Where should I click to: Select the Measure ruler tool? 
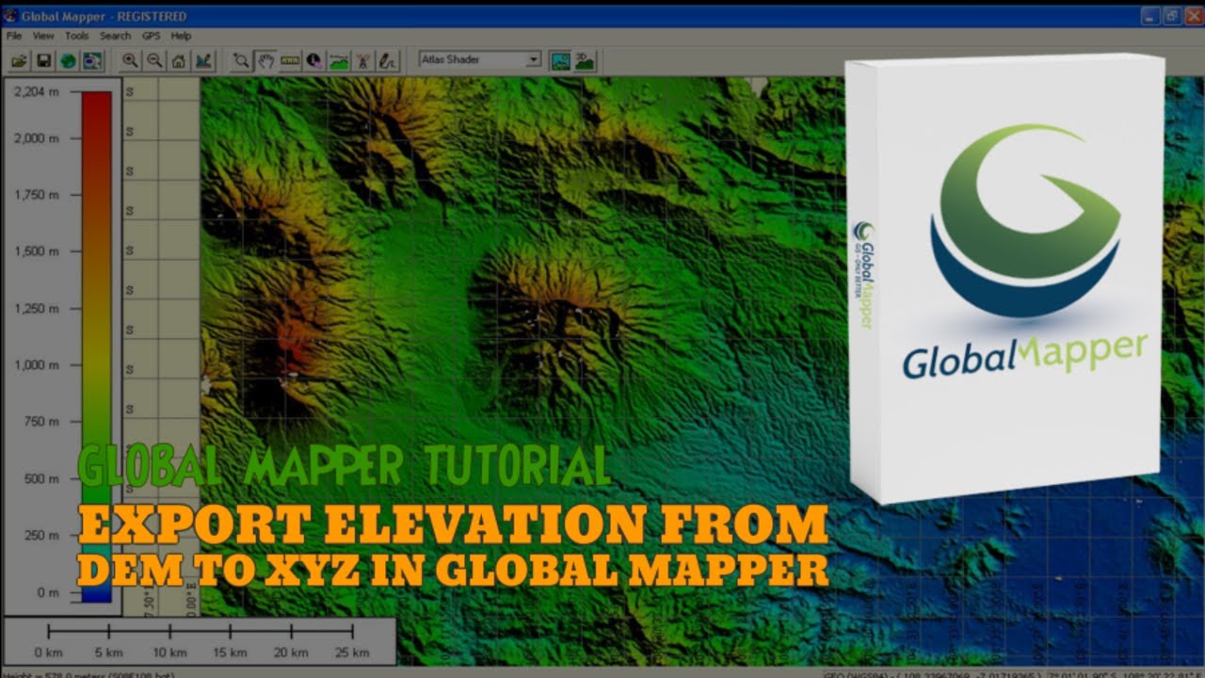(x=291, y=60)
